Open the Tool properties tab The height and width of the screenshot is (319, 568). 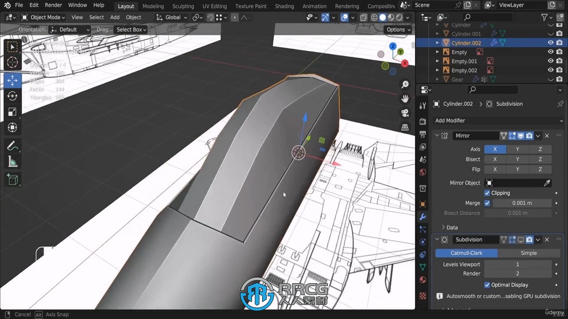pyautogui.click(x=422, y=105)
